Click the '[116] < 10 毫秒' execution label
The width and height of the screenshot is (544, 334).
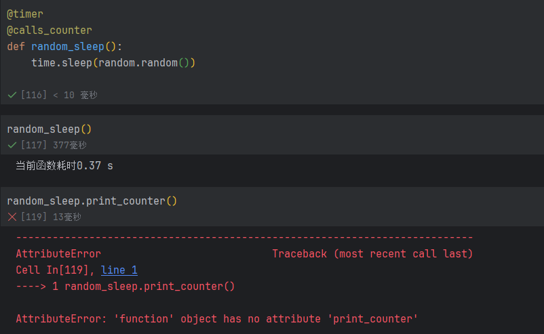click(x=59, y=95)
